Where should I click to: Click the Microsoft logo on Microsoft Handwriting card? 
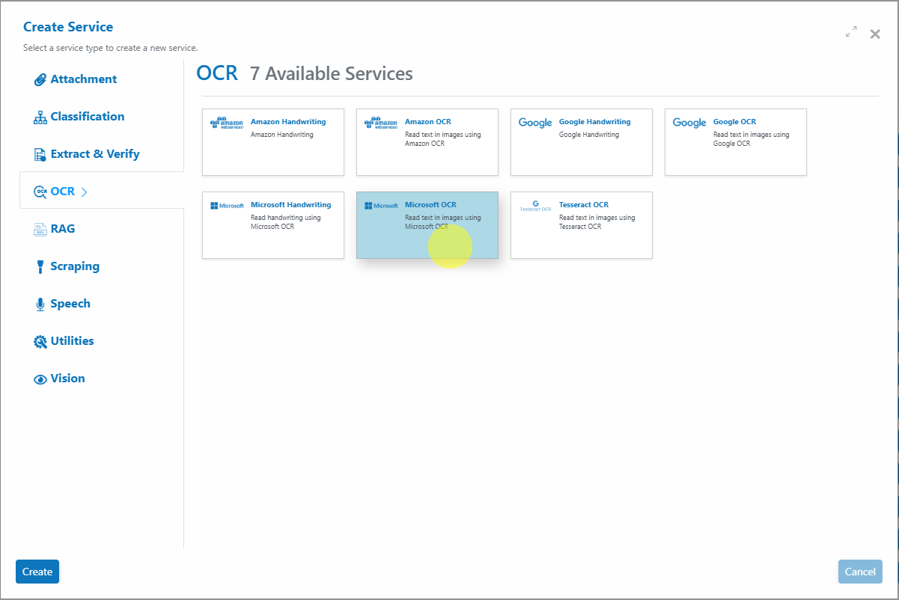[x=227, y=206]
